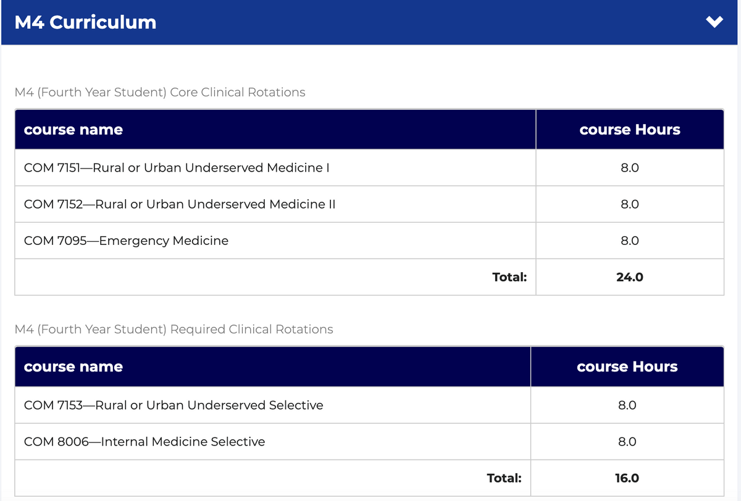Click the hours value for Internal Medicine Selective
This screenshot has height=501, width=741.
pos(627,442)
